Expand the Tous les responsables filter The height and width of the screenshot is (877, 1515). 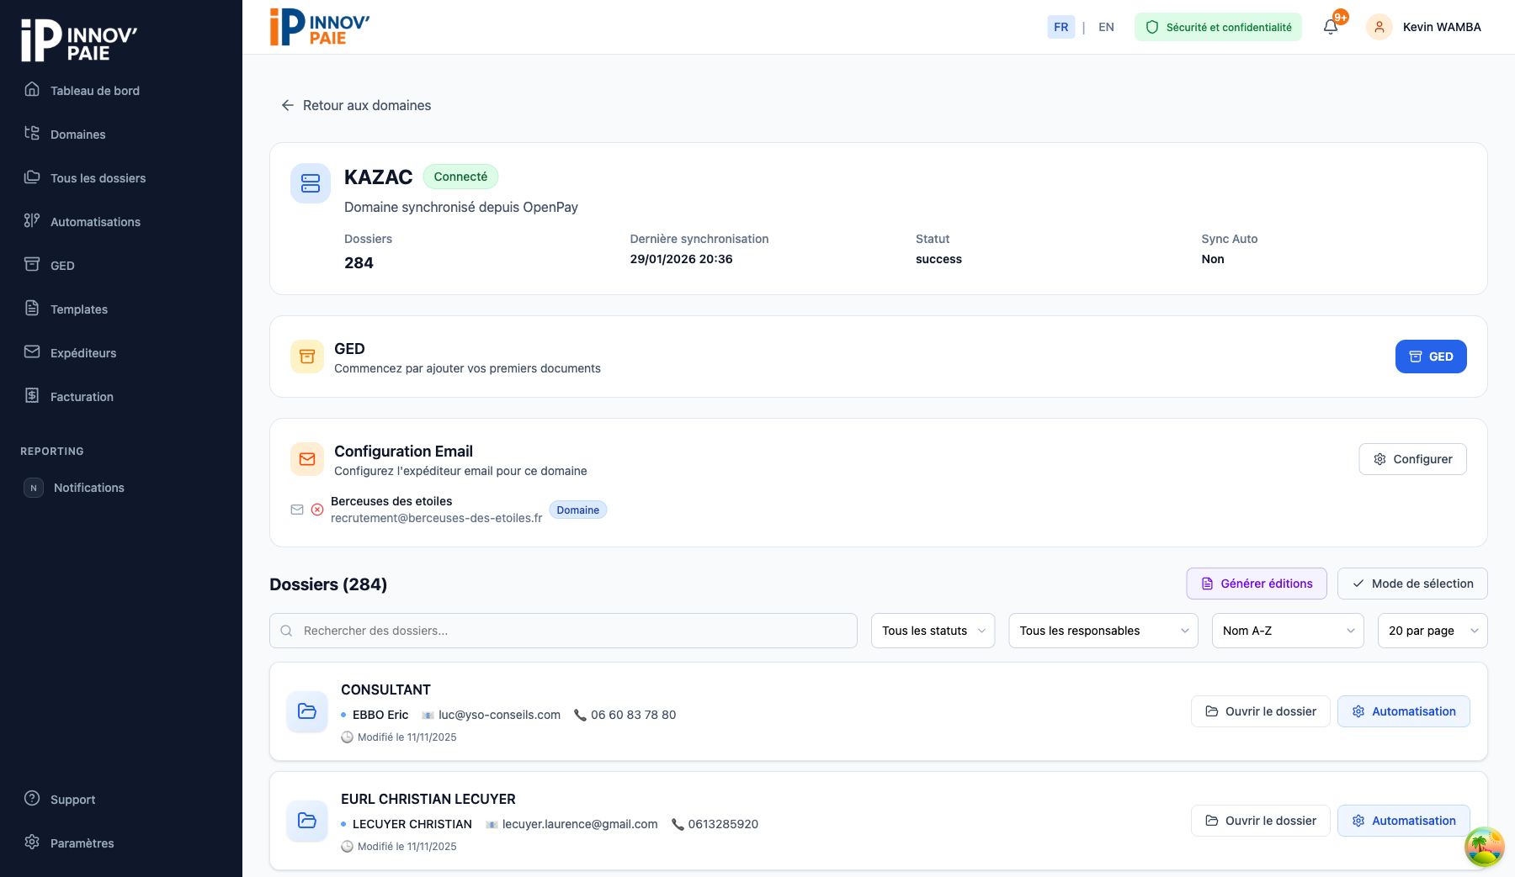coord(1103,631)
